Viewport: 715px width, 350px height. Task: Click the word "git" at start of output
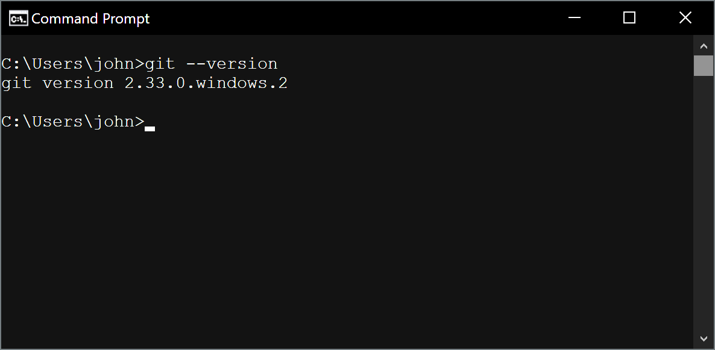point(16,83)
